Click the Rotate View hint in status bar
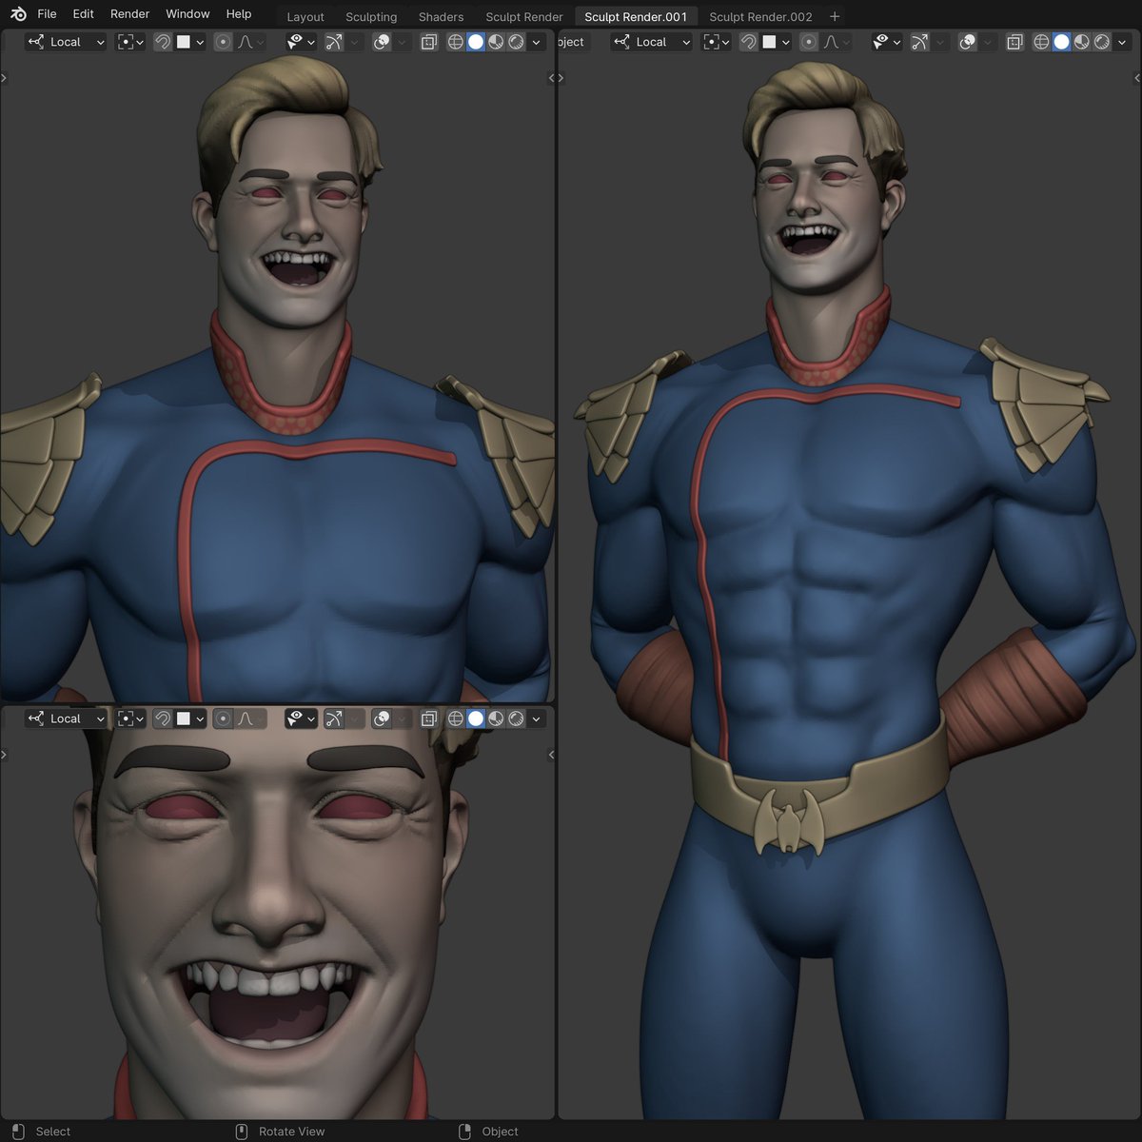 click(291, 1132)
